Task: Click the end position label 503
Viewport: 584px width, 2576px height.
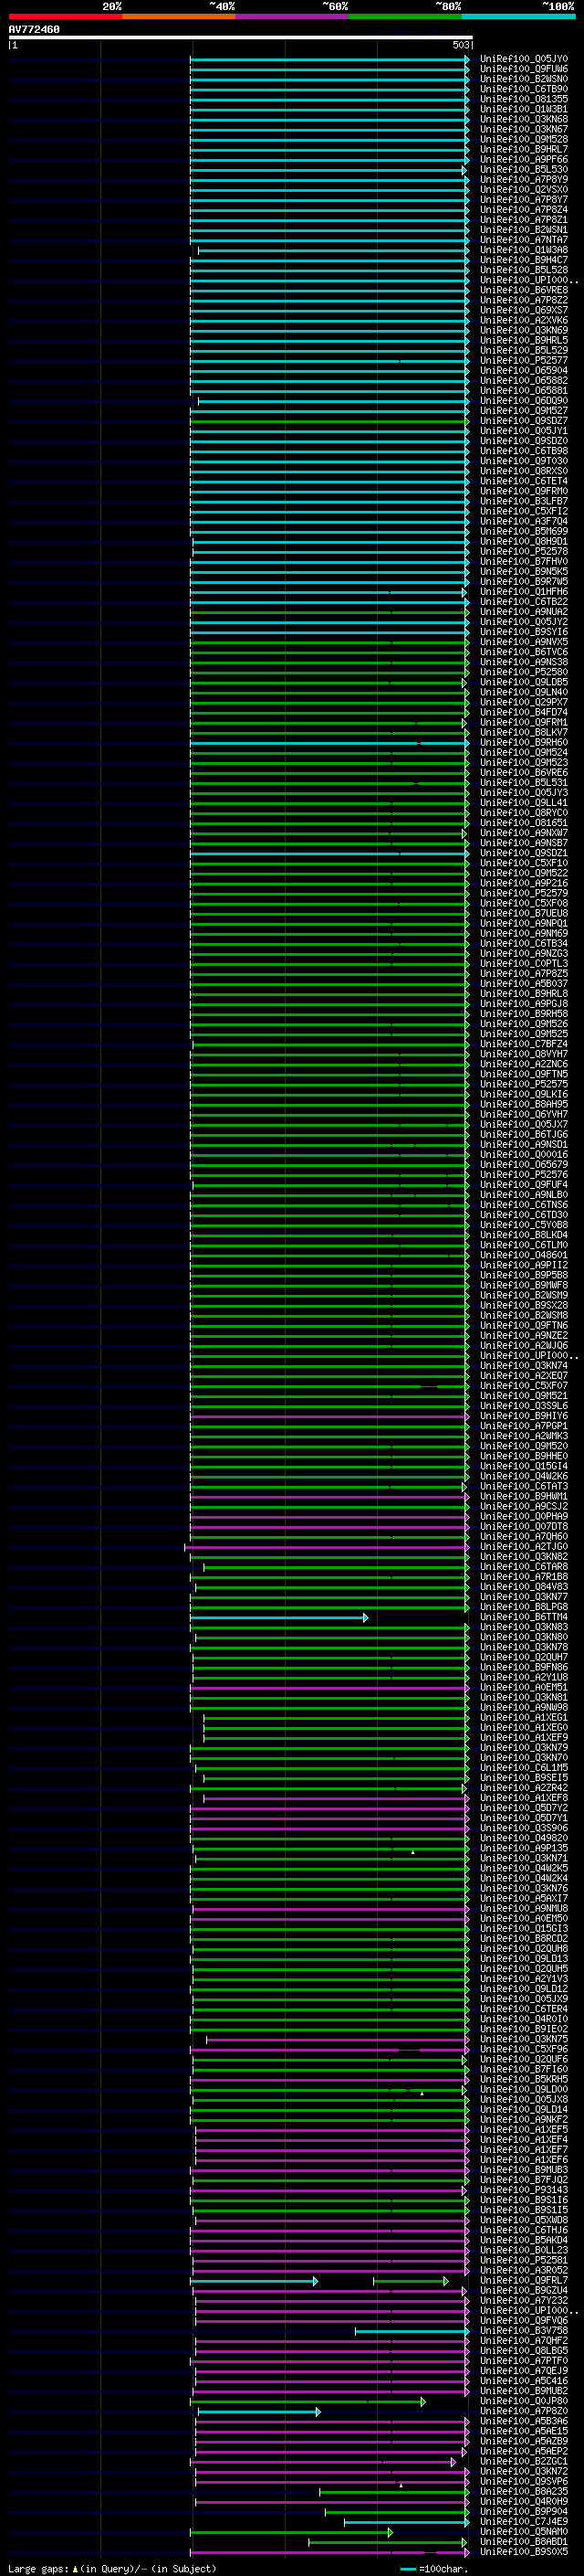Action: pos(461,45)
